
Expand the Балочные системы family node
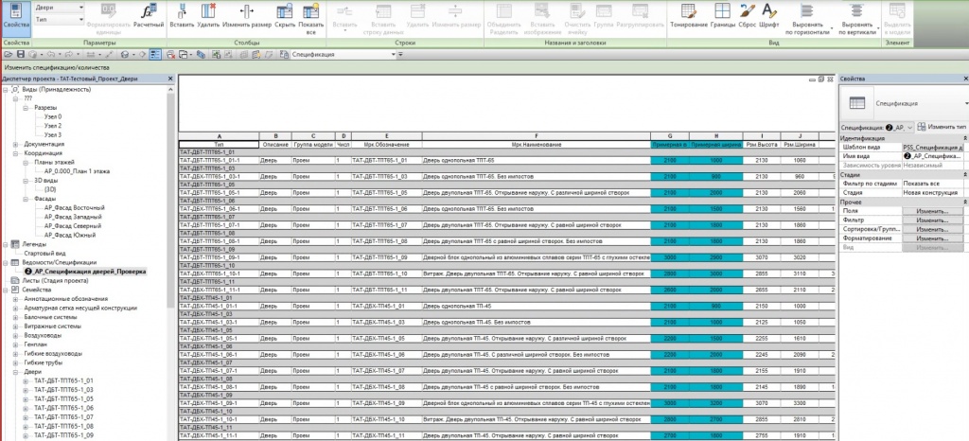coord(16,317)
